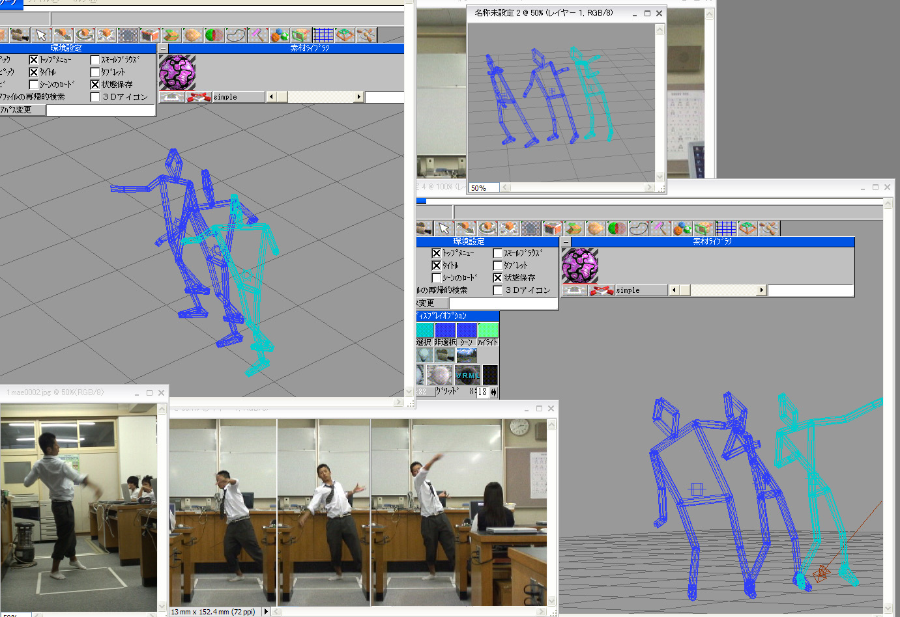Open the status info arrow in the triptych photo window
This screenshot has height=617, width=900.
point(266,611)
